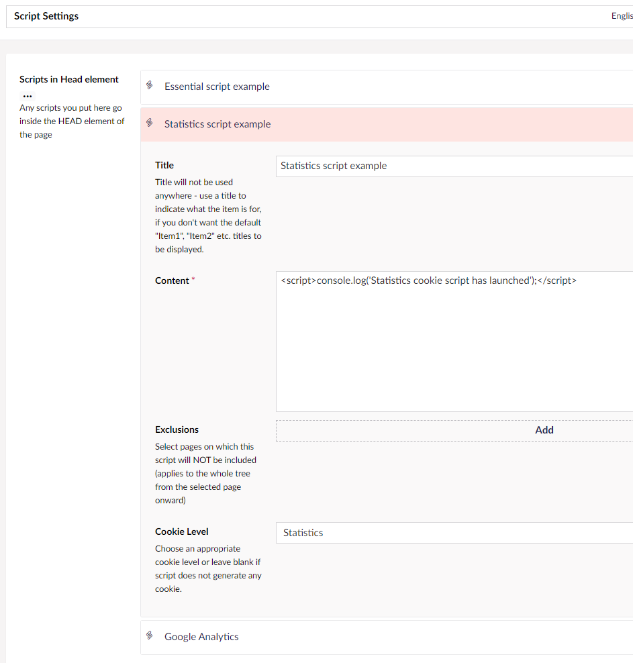Click inside the Content script textarea
633x663 pixels.
point(454,349)
